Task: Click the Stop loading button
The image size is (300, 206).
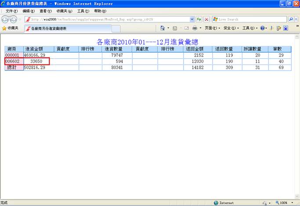Action: 206,19
